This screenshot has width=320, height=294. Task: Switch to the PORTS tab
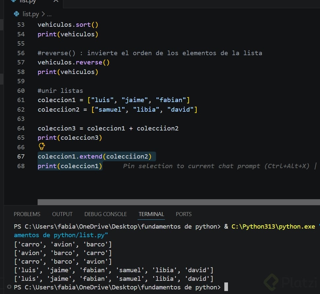click(x=184, y=214)
